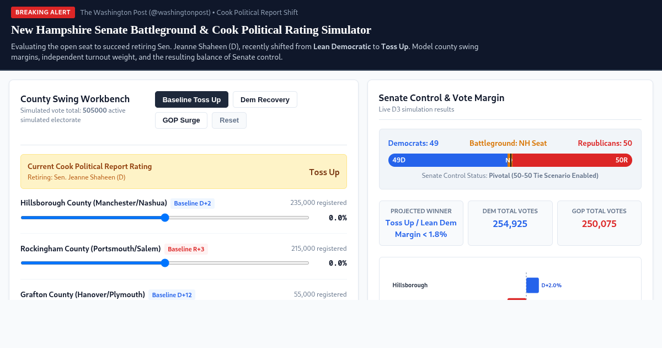Image resolution: width=662 pixels, height=348 pixels.
Task: Click the 'Senate Control & Vote Margin' heading
Action: [x=441, y=98]
